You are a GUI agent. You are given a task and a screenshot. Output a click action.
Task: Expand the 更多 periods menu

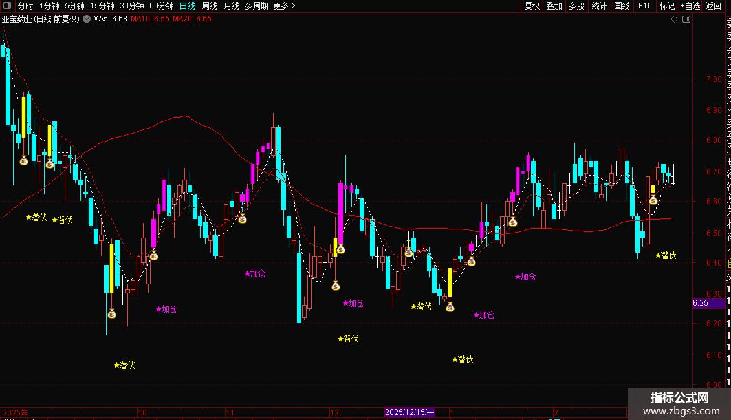pos(285,6)
